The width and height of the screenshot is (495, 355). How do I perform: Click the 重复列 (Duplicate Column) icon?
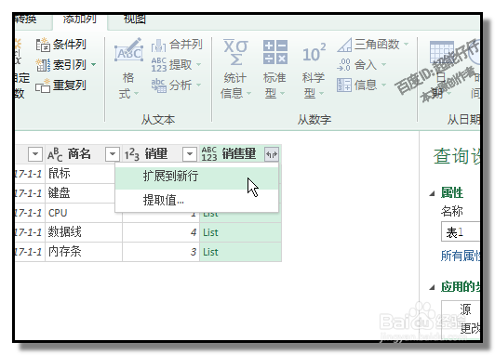click(43, 85)
